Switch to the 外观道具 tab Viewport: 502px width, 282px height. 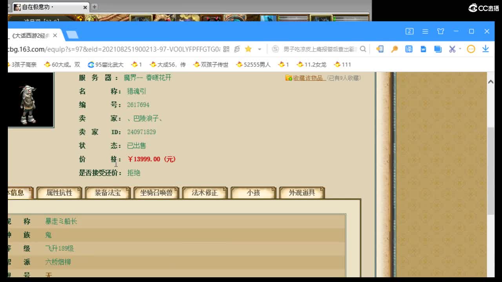pyautogui.click(x=302, y=193)
